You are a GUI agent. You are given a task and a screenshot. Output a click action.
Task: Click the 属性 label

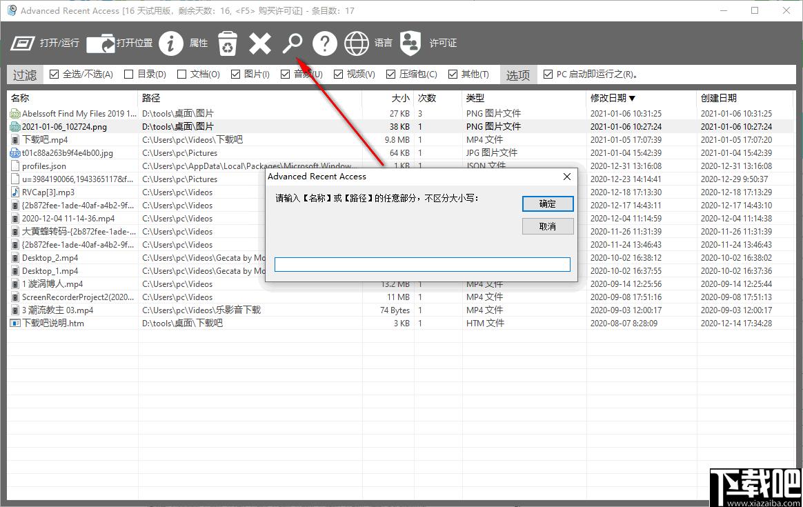click(199, 43)
